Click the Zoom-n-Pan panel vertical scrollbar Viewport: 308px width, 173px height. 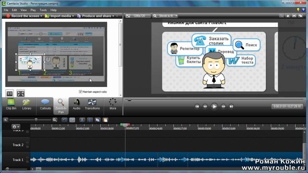120,45
